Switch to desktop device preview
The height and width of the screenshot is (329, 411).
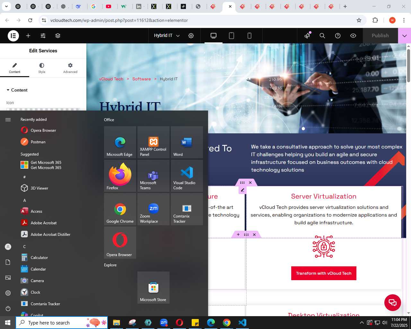click(x=214, y=36)
